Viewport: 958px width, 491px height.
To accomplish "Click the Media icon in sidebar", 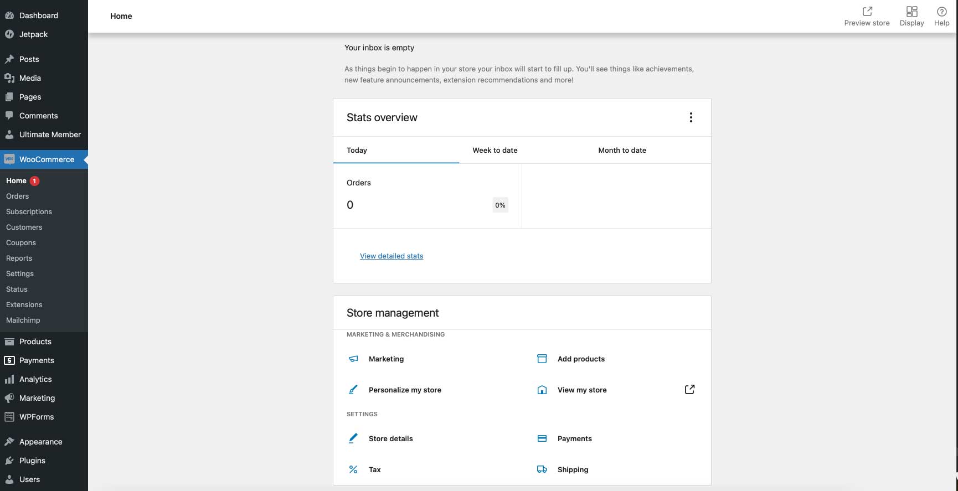I will [9, 78].
